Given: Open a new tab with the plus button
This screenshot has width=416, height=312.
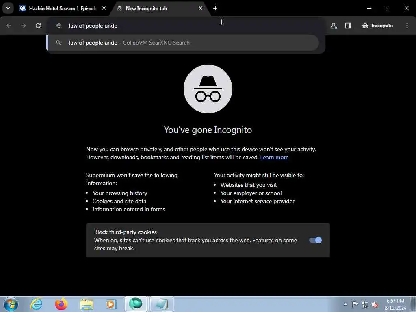Looking at the screenshot, I should tap(215, 8).
